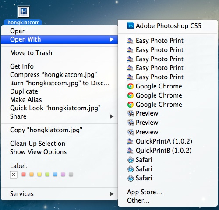Open with QuickPrintA (1.0.2)

point(168,141)
